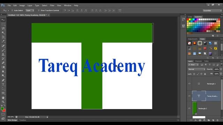223x125 pixels.
Task: Open the Layers panel flyout menu
Action: tap(221, 61)
